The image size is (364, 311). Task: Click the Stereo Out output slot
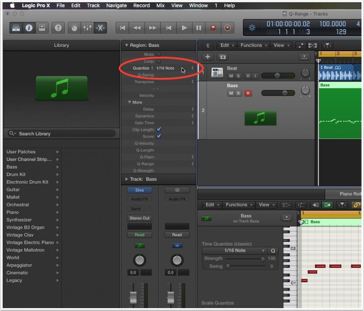point(139,218)
